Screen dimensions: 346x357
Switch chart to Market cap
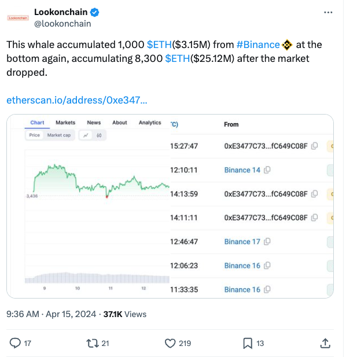tap(59, 135)
